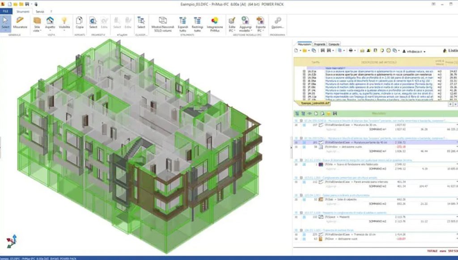Open the Opzioni program settings

[x=277, y=23]
